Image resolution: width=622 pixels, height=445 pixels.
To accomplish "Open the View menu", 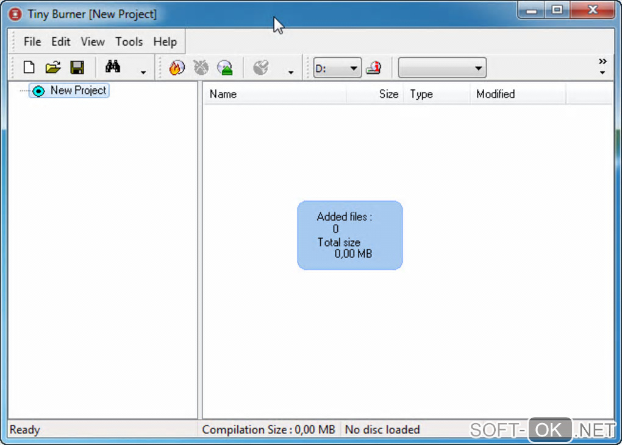I will pyautogui.click(x=93, y=41).
